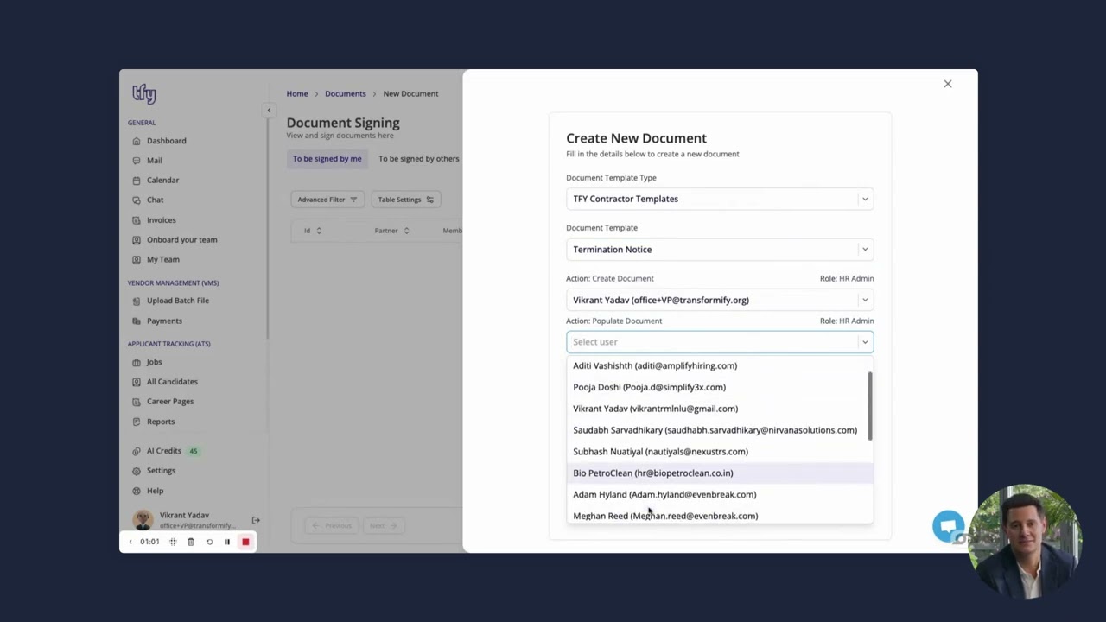Open Table Settings

point(406,200)
